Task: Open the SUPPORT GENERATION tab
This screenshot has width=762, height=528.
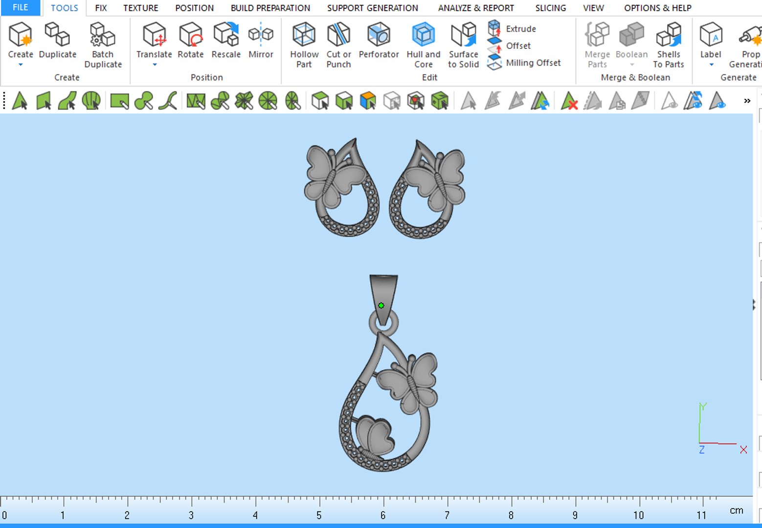Action: 373,8
